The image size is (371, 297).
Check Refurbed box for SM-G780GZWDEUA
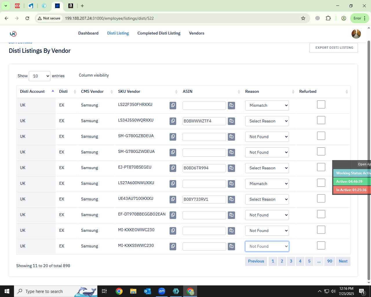321,151
